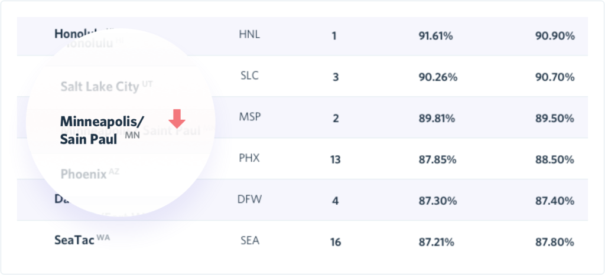The height and width of the screenshot is (275, 605).
Task: Select the 91.61% value for Honolulu
Action: pos(436,36)
